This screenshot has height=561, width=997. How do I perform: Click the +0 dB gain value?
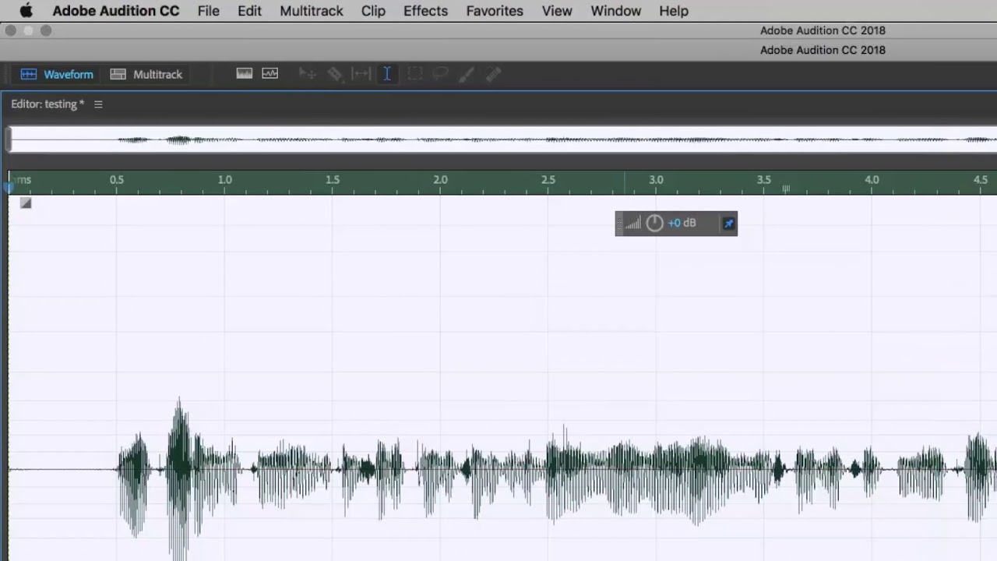click(x=682, y=223)
